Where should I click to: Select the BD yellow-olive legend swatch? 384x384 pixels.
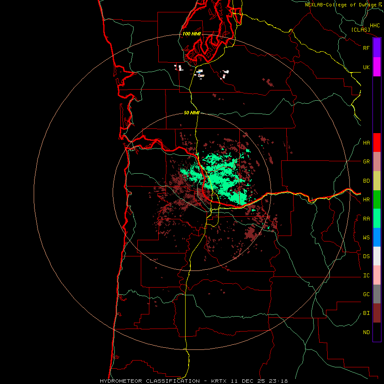pyautogui.click(x=377, y=181)
